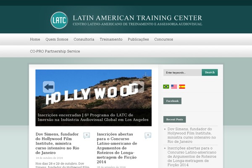This screenshot has width=252, height=168.
Task: Open Dov Simens recent post sidebar link
Action: (192, 135)
